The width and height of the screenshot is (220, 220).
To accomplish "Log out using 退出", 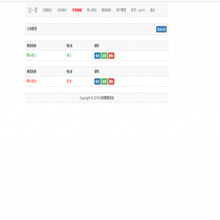I will pyautogui.click(x=152, y=10).
